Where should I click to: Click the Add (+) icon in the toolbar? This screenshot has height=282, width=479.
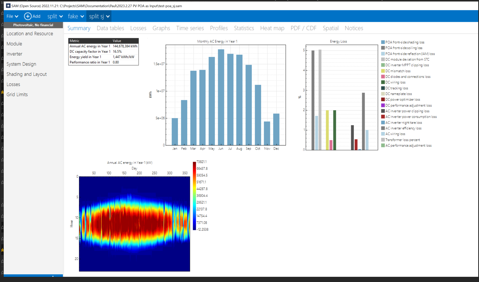27,16
